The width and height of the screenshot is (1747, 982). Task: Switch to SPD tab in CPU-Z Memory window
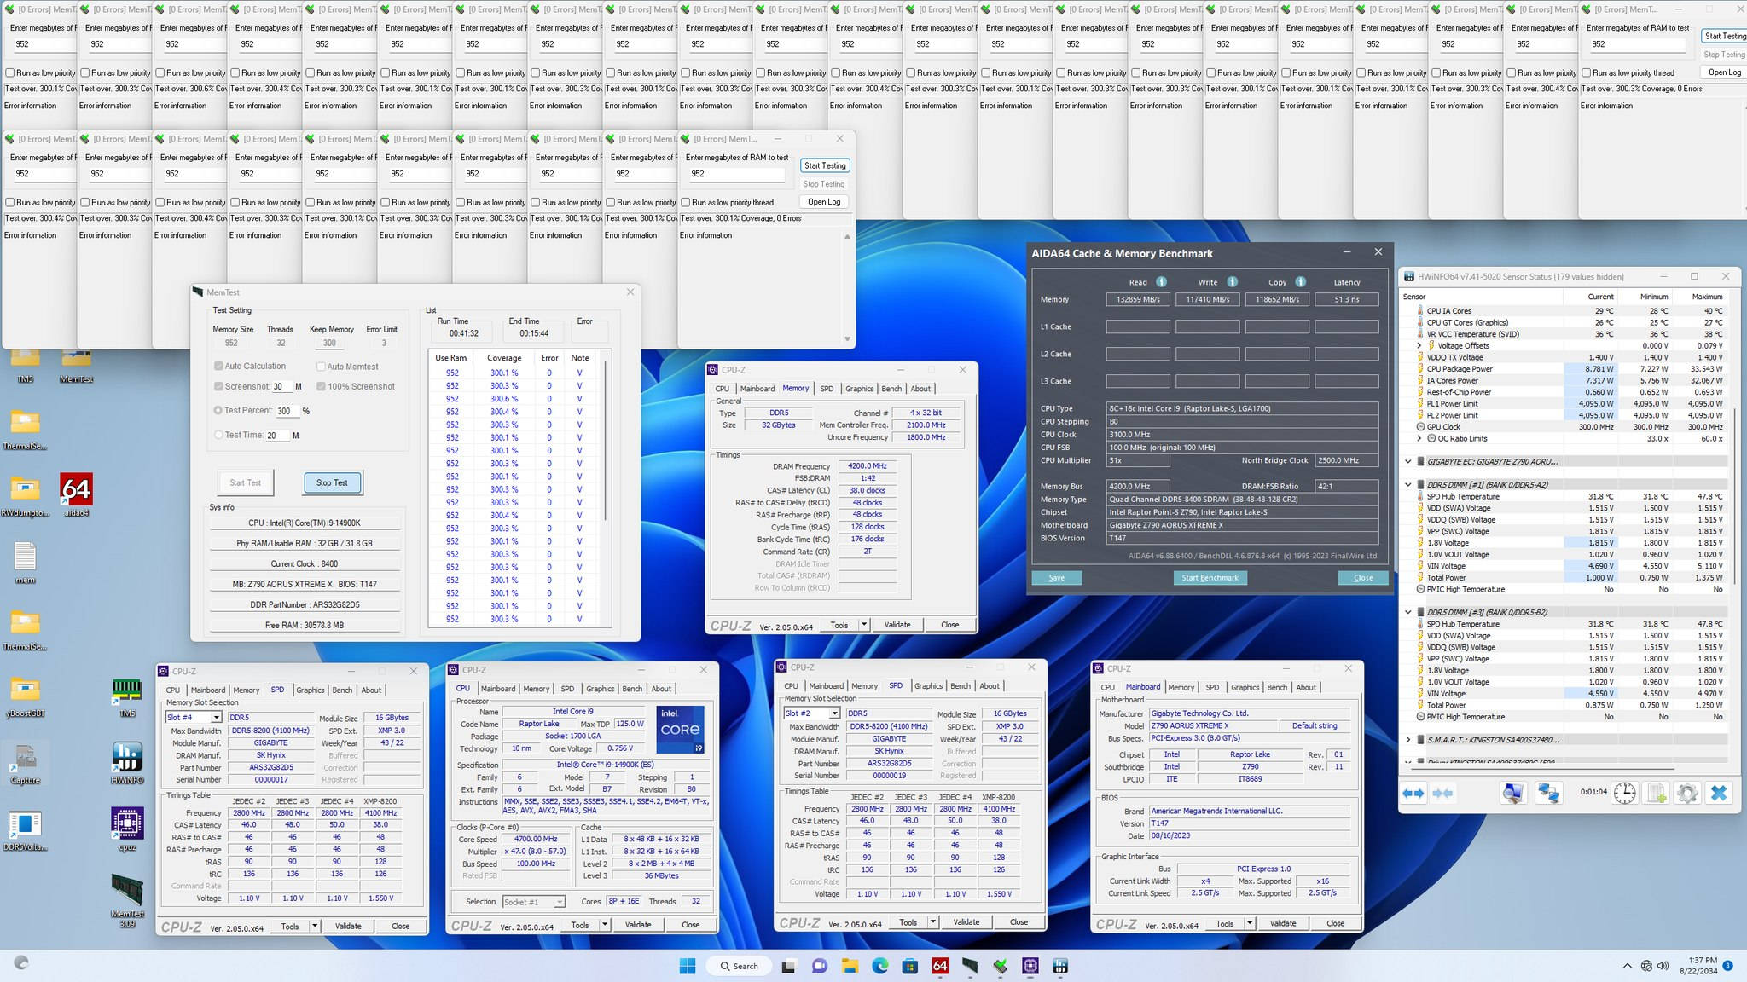[x=827, y=389]
